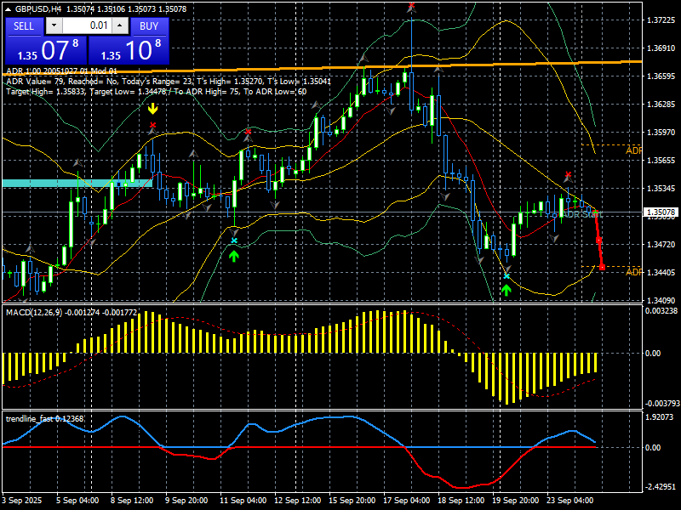Click the MACD(12,26,9) indicator label
Image resolution: width=681 pixels, height=510 pixels.
(x=72, y=312)
